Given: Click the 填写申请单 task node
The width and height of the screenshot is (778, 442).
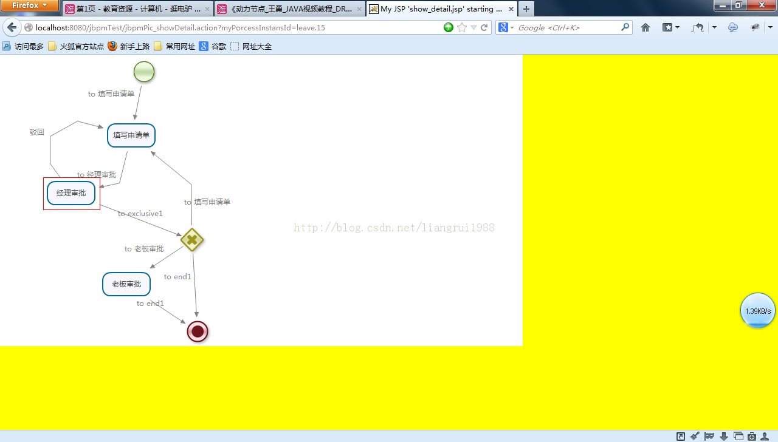Looking at the screenshot, I should click(131, 135).
